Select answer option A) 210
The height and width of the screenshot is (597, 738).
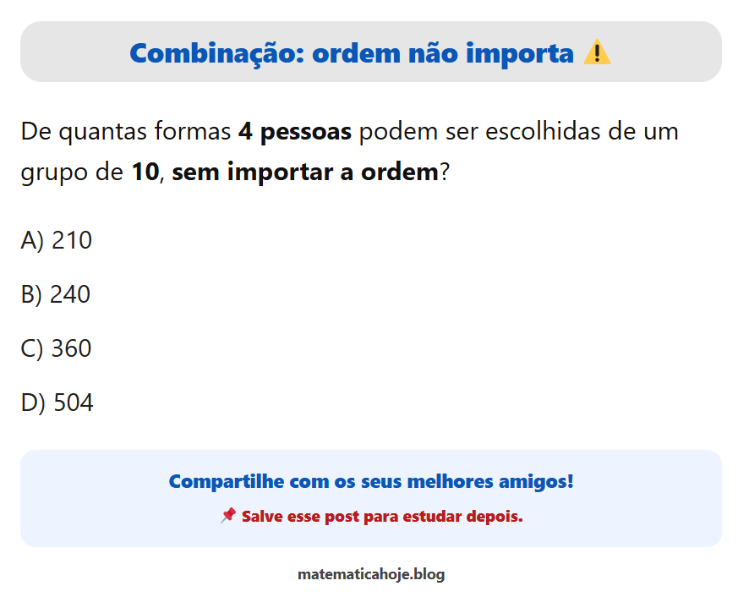(56, 241)
